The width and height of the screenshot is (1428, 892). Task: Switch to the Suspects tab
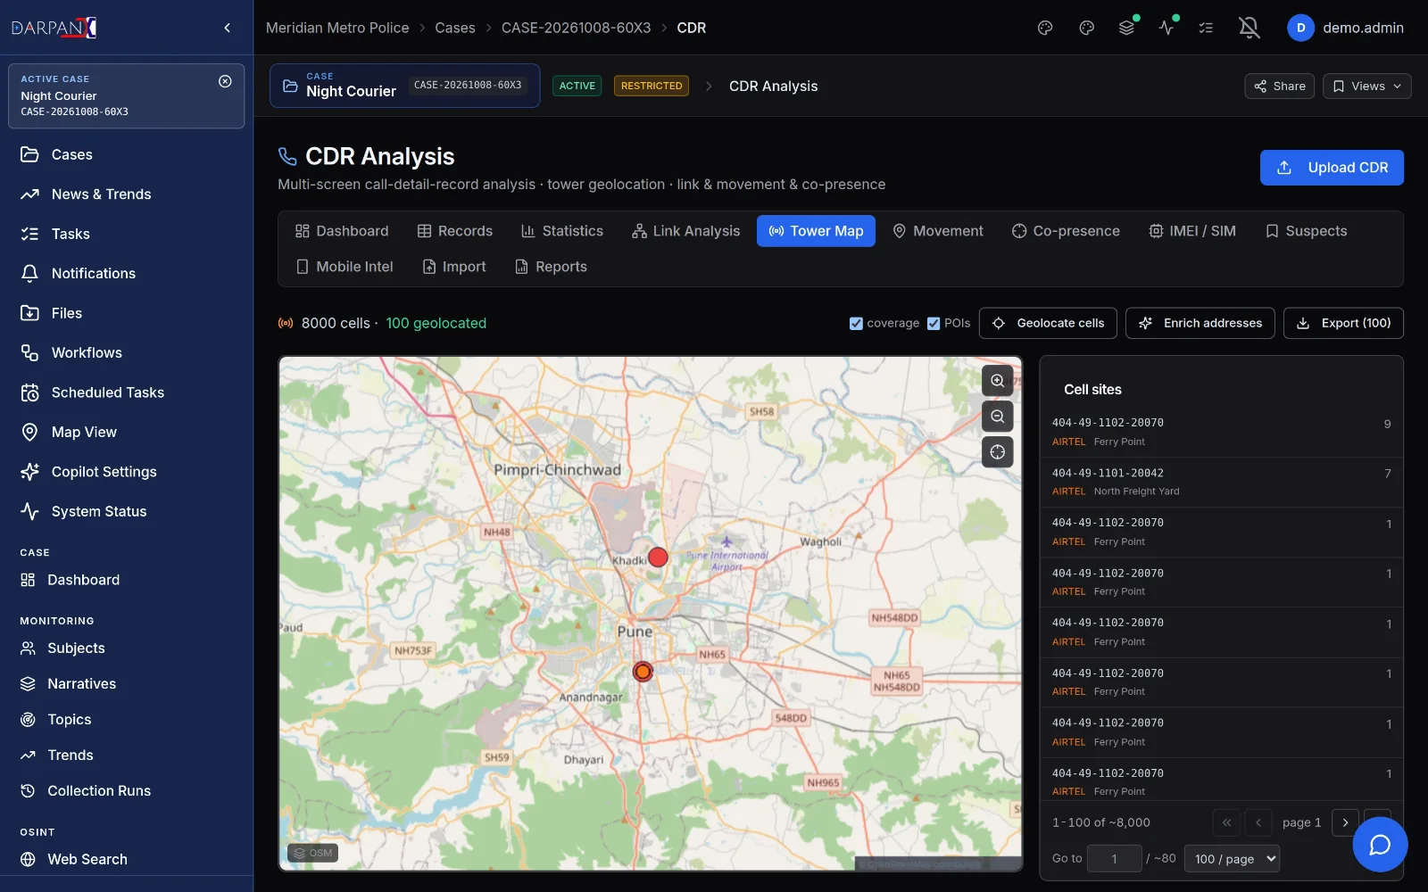point(1307,231)
